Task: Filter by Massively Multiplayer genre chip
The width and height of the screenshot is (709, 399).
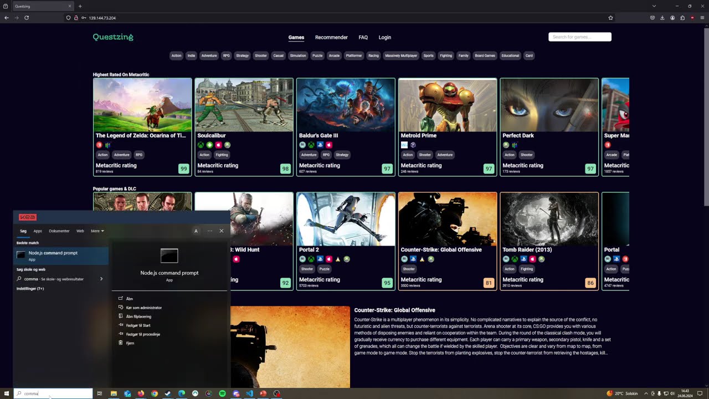Action: (401, 55)
